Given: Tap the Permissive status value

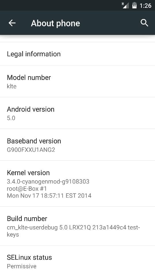Looking at the screenshot, I should (22, 266).
